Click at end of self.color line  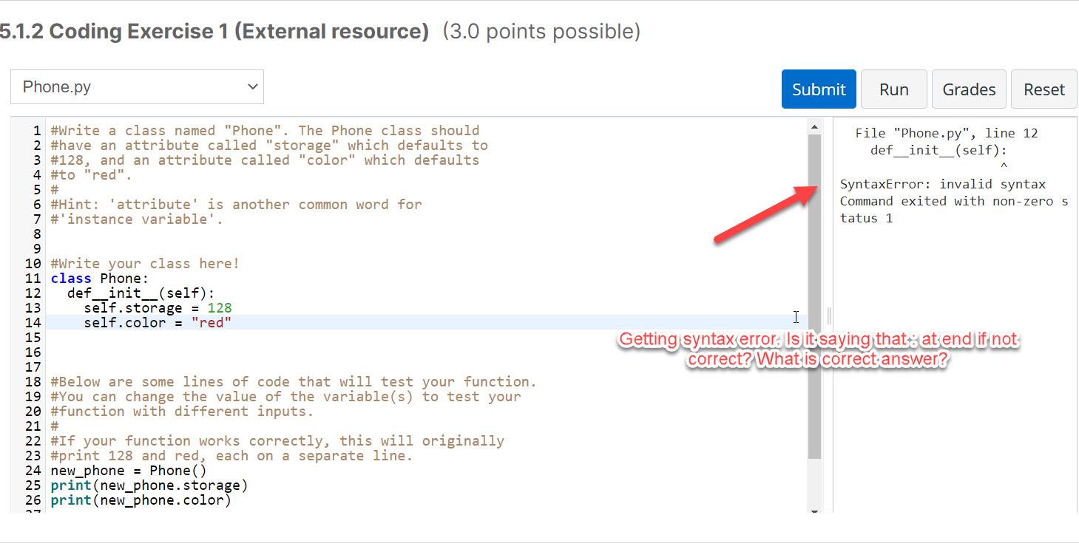tap(233, 322)
